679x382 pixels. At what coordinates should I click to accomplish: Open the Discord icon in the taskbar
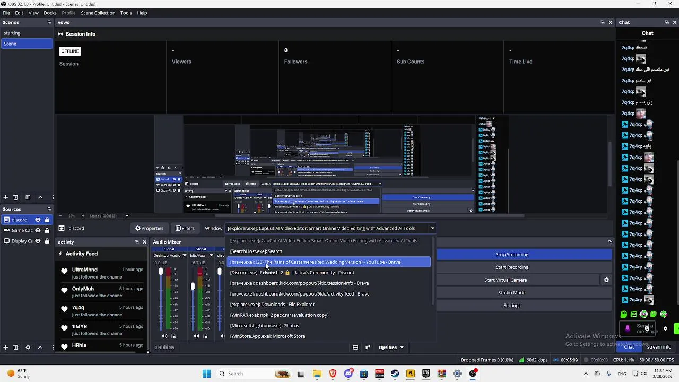348,374
